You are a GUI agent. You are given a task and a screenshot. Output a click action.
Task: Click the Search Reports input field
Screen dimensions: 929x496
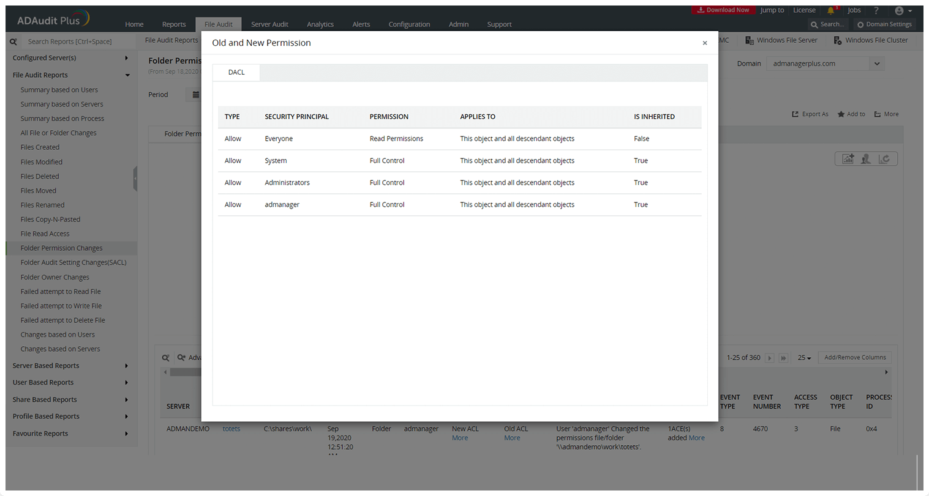coord(78,42)
